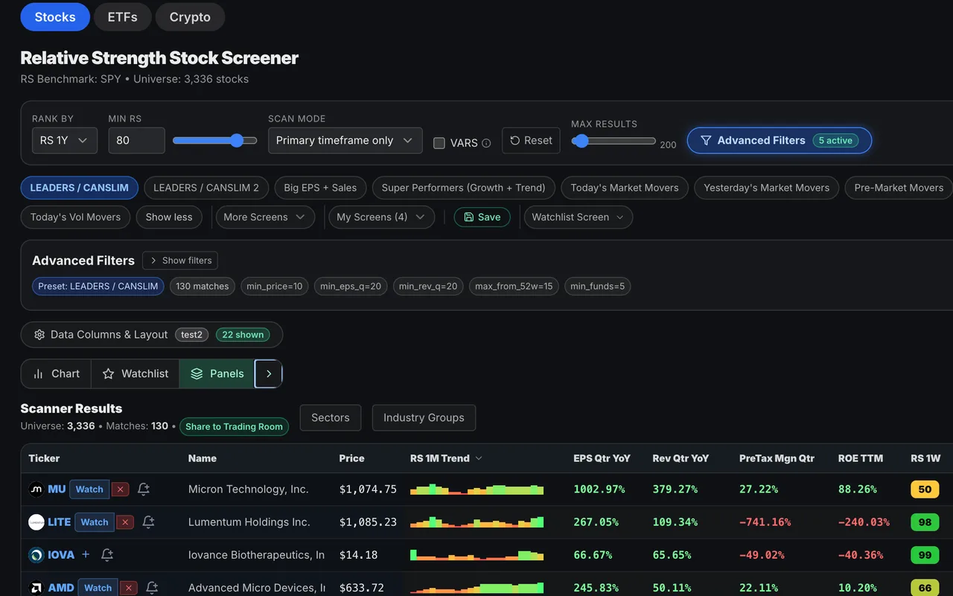This screenshot has height=596, width=953.
Task: Click the min_eps_q=20 filter chip
Action: click(x=351, y=286)
